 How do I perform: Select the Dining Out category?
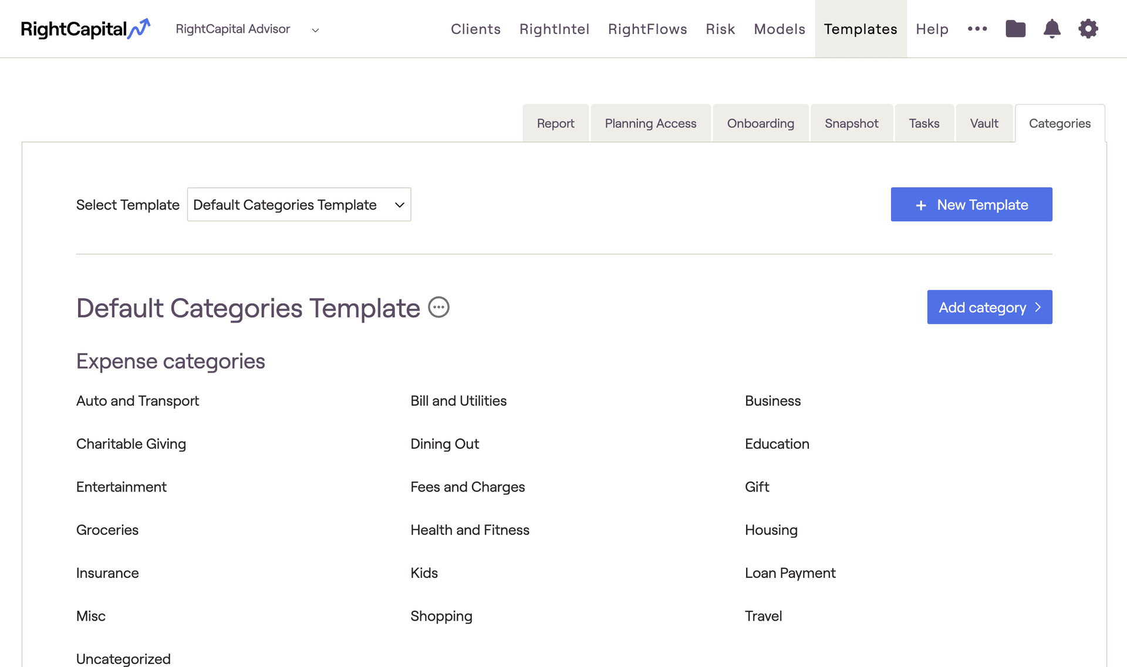click(x=444, y=444)
